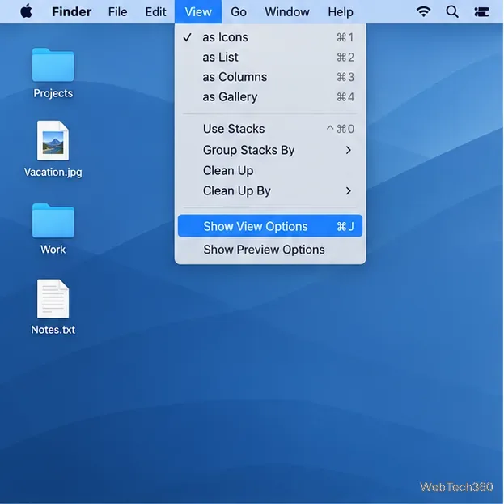Open Control Center icon in menu bar
Image resolution: width=504 pixels, height=504 pixels.
click(481, 12)
